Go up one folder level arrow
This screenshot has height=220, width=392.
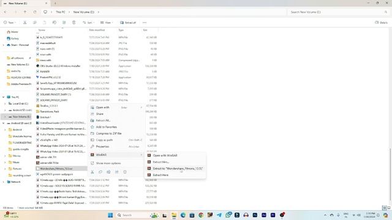(x=25, y=12)
